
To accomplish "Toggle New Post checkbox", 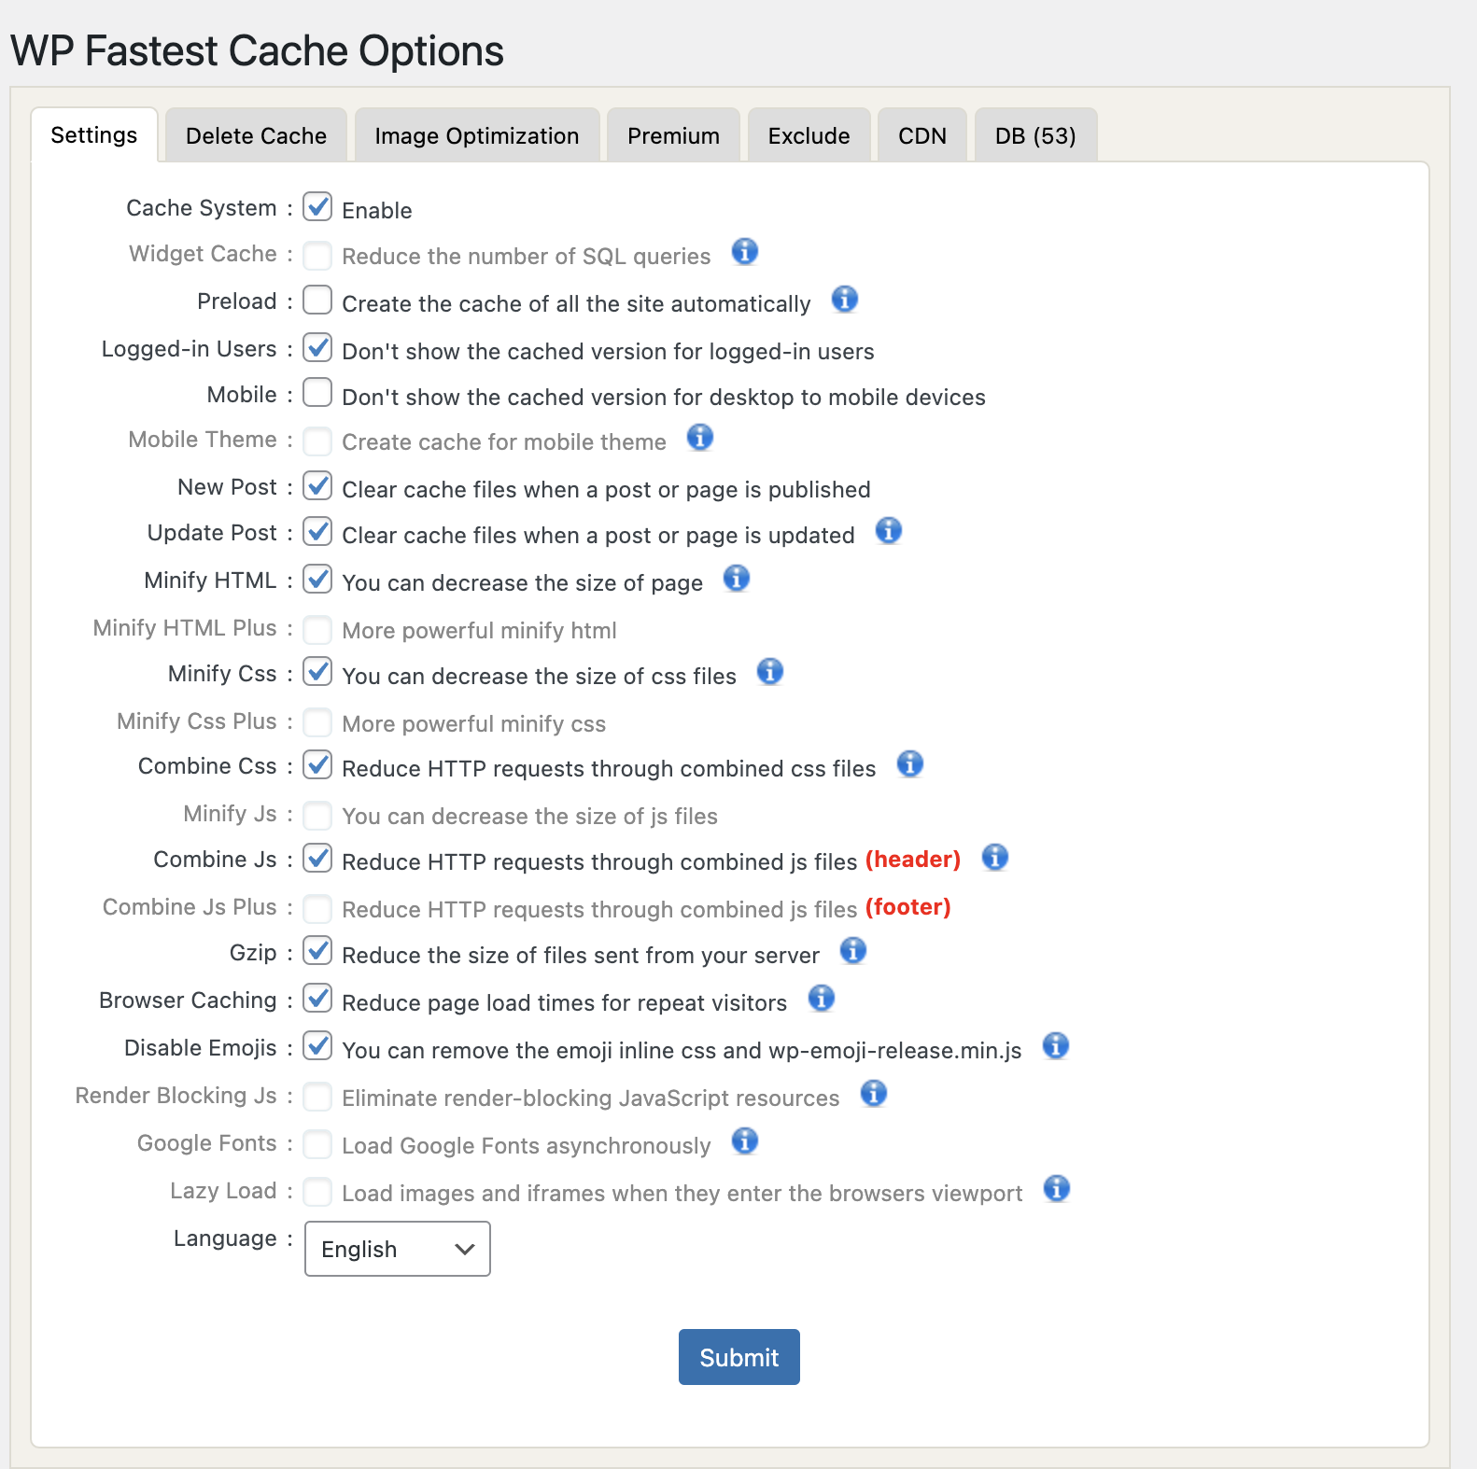I will (317, 485).
